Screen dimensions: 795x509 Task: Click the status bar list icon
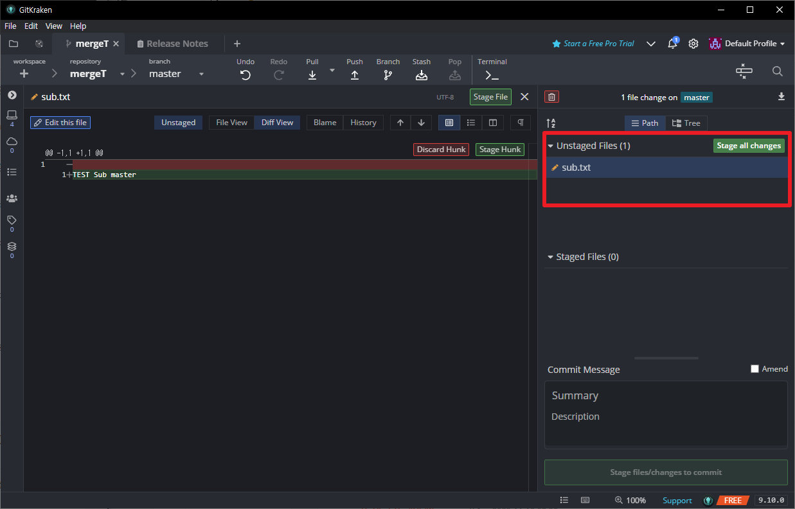click(x=564, y=500)
